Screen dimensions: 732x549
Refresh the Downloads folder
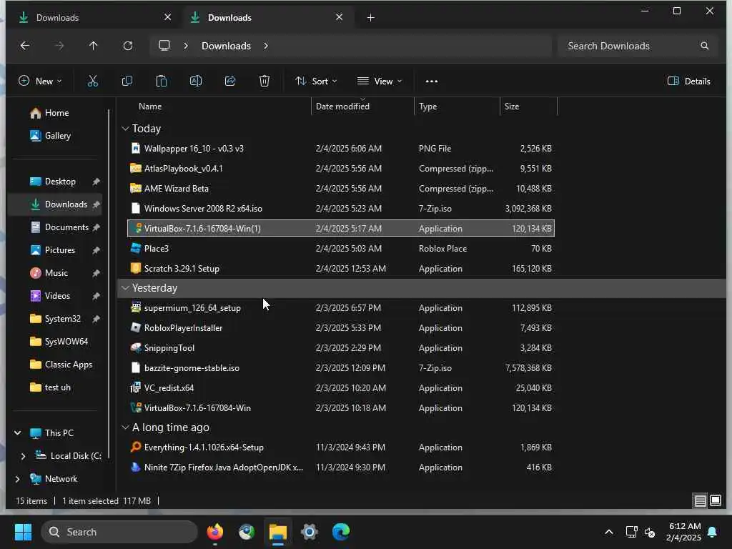coord(127,46)
